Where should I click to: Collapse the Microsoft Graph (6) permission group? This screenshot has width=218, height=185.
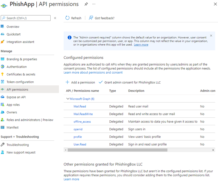coord(68,99)
